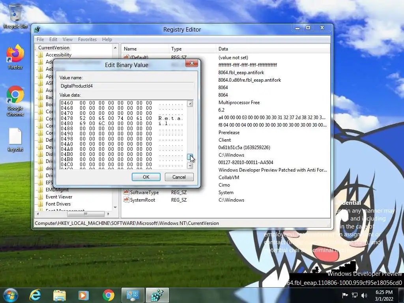Click the 'Multiprocessor Free' data cell
The height and width of the screenshot is (303, 404).
tap(239, 102)
